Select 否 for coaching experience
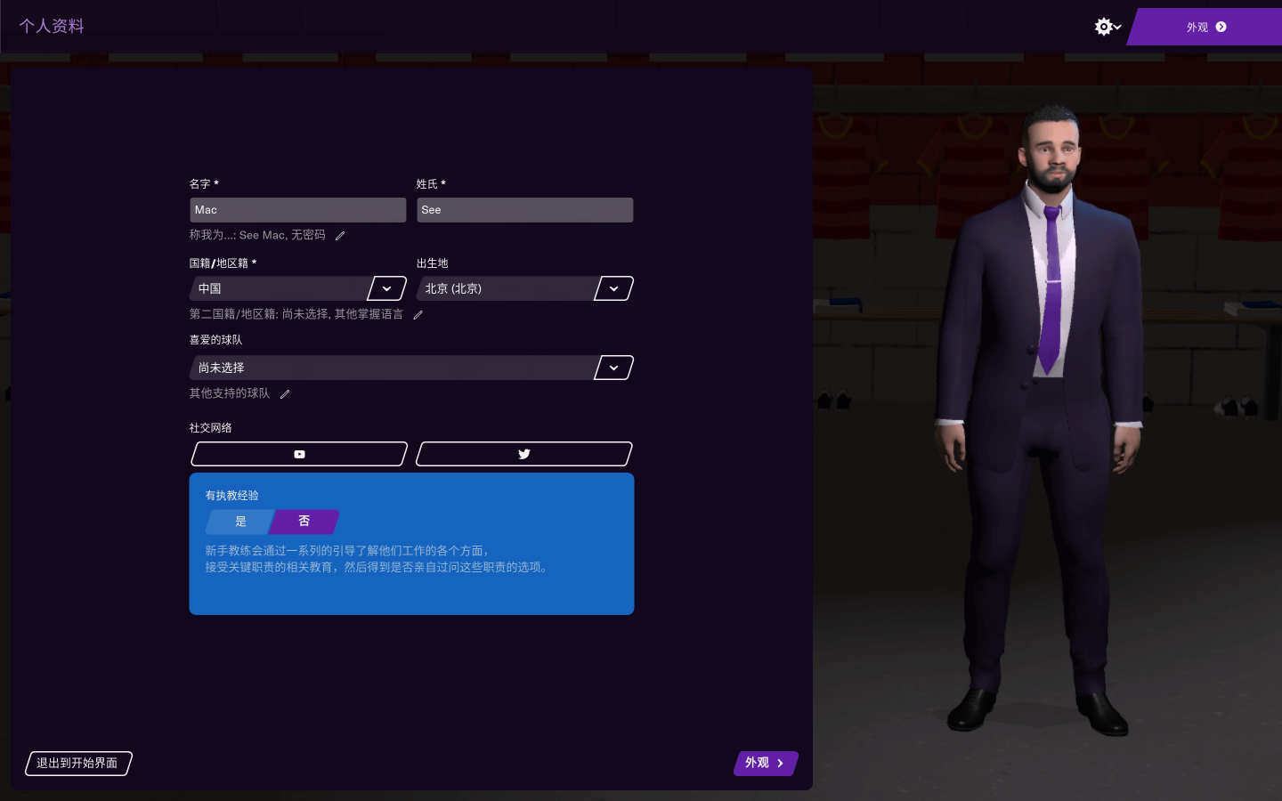The image size is (1282, 801). pos(304,522)
